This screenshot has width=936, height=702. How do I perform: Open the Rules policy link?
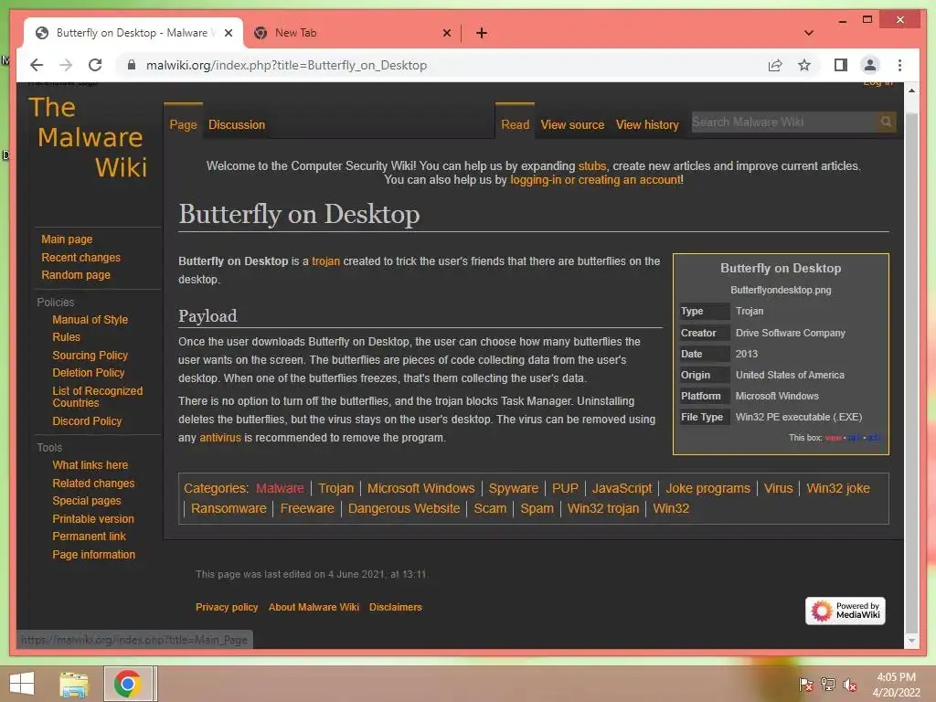point(66,337)
